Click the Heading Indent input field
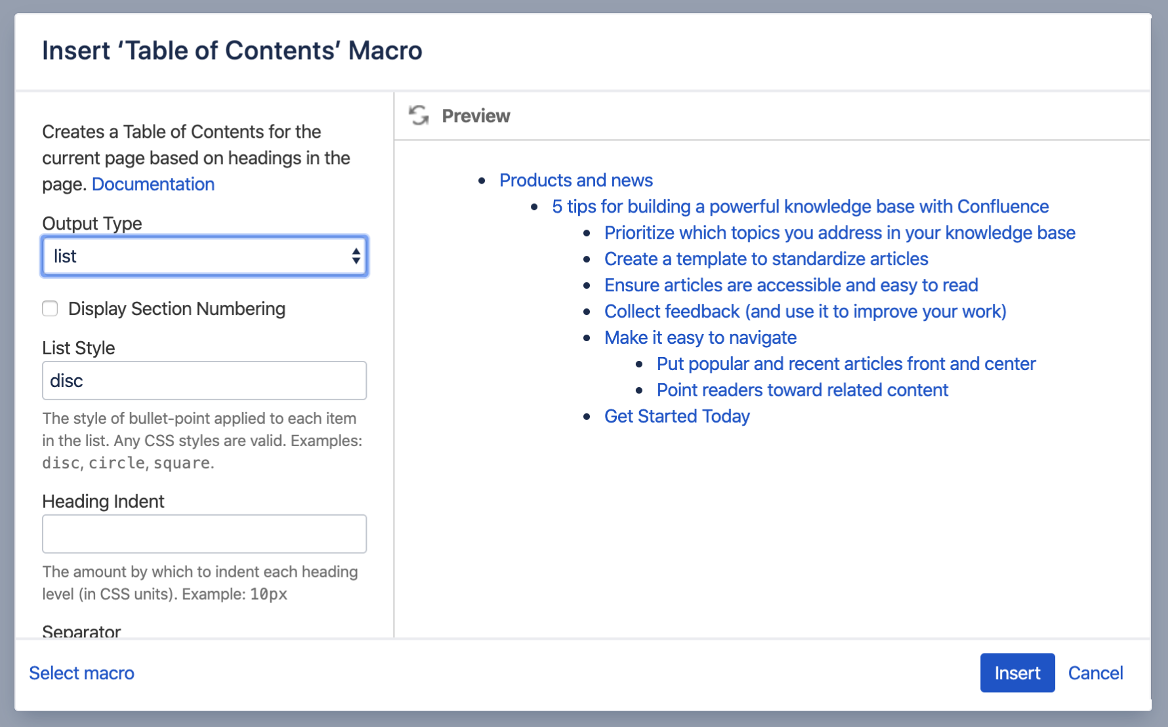 pos(205,534)
